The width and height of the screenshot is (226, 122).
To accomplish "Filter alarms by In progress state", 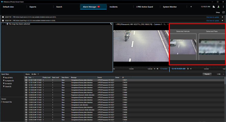I will point(9,81).
